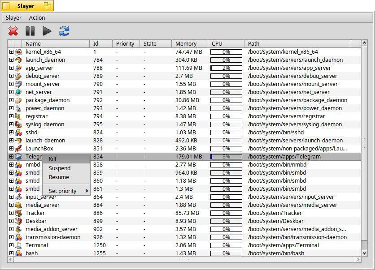375x270 pixels.
Task: Click the vertical scrollbar down arrow
Action: (364, 253)
